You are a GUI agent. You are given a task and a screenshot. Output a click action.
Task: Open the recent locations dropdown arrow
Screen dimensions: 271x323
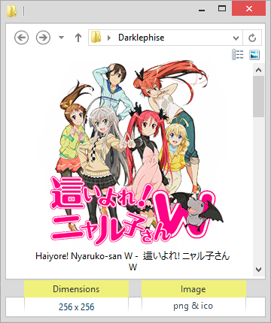point(61,38)
